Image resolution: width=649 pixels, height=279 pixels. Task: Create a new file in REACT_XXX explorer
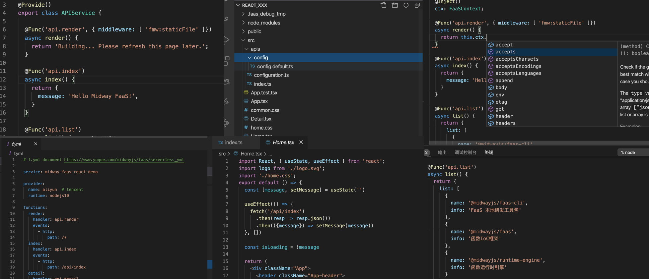384,5
